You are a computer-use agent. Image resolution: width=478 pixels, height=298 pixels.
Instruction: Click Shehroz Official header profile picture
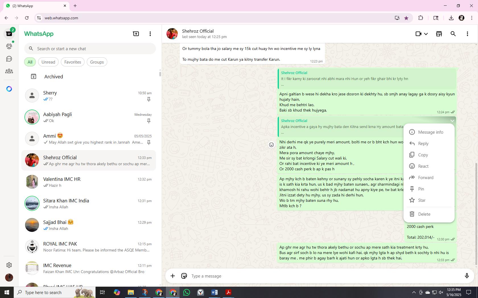coord(172,34)
